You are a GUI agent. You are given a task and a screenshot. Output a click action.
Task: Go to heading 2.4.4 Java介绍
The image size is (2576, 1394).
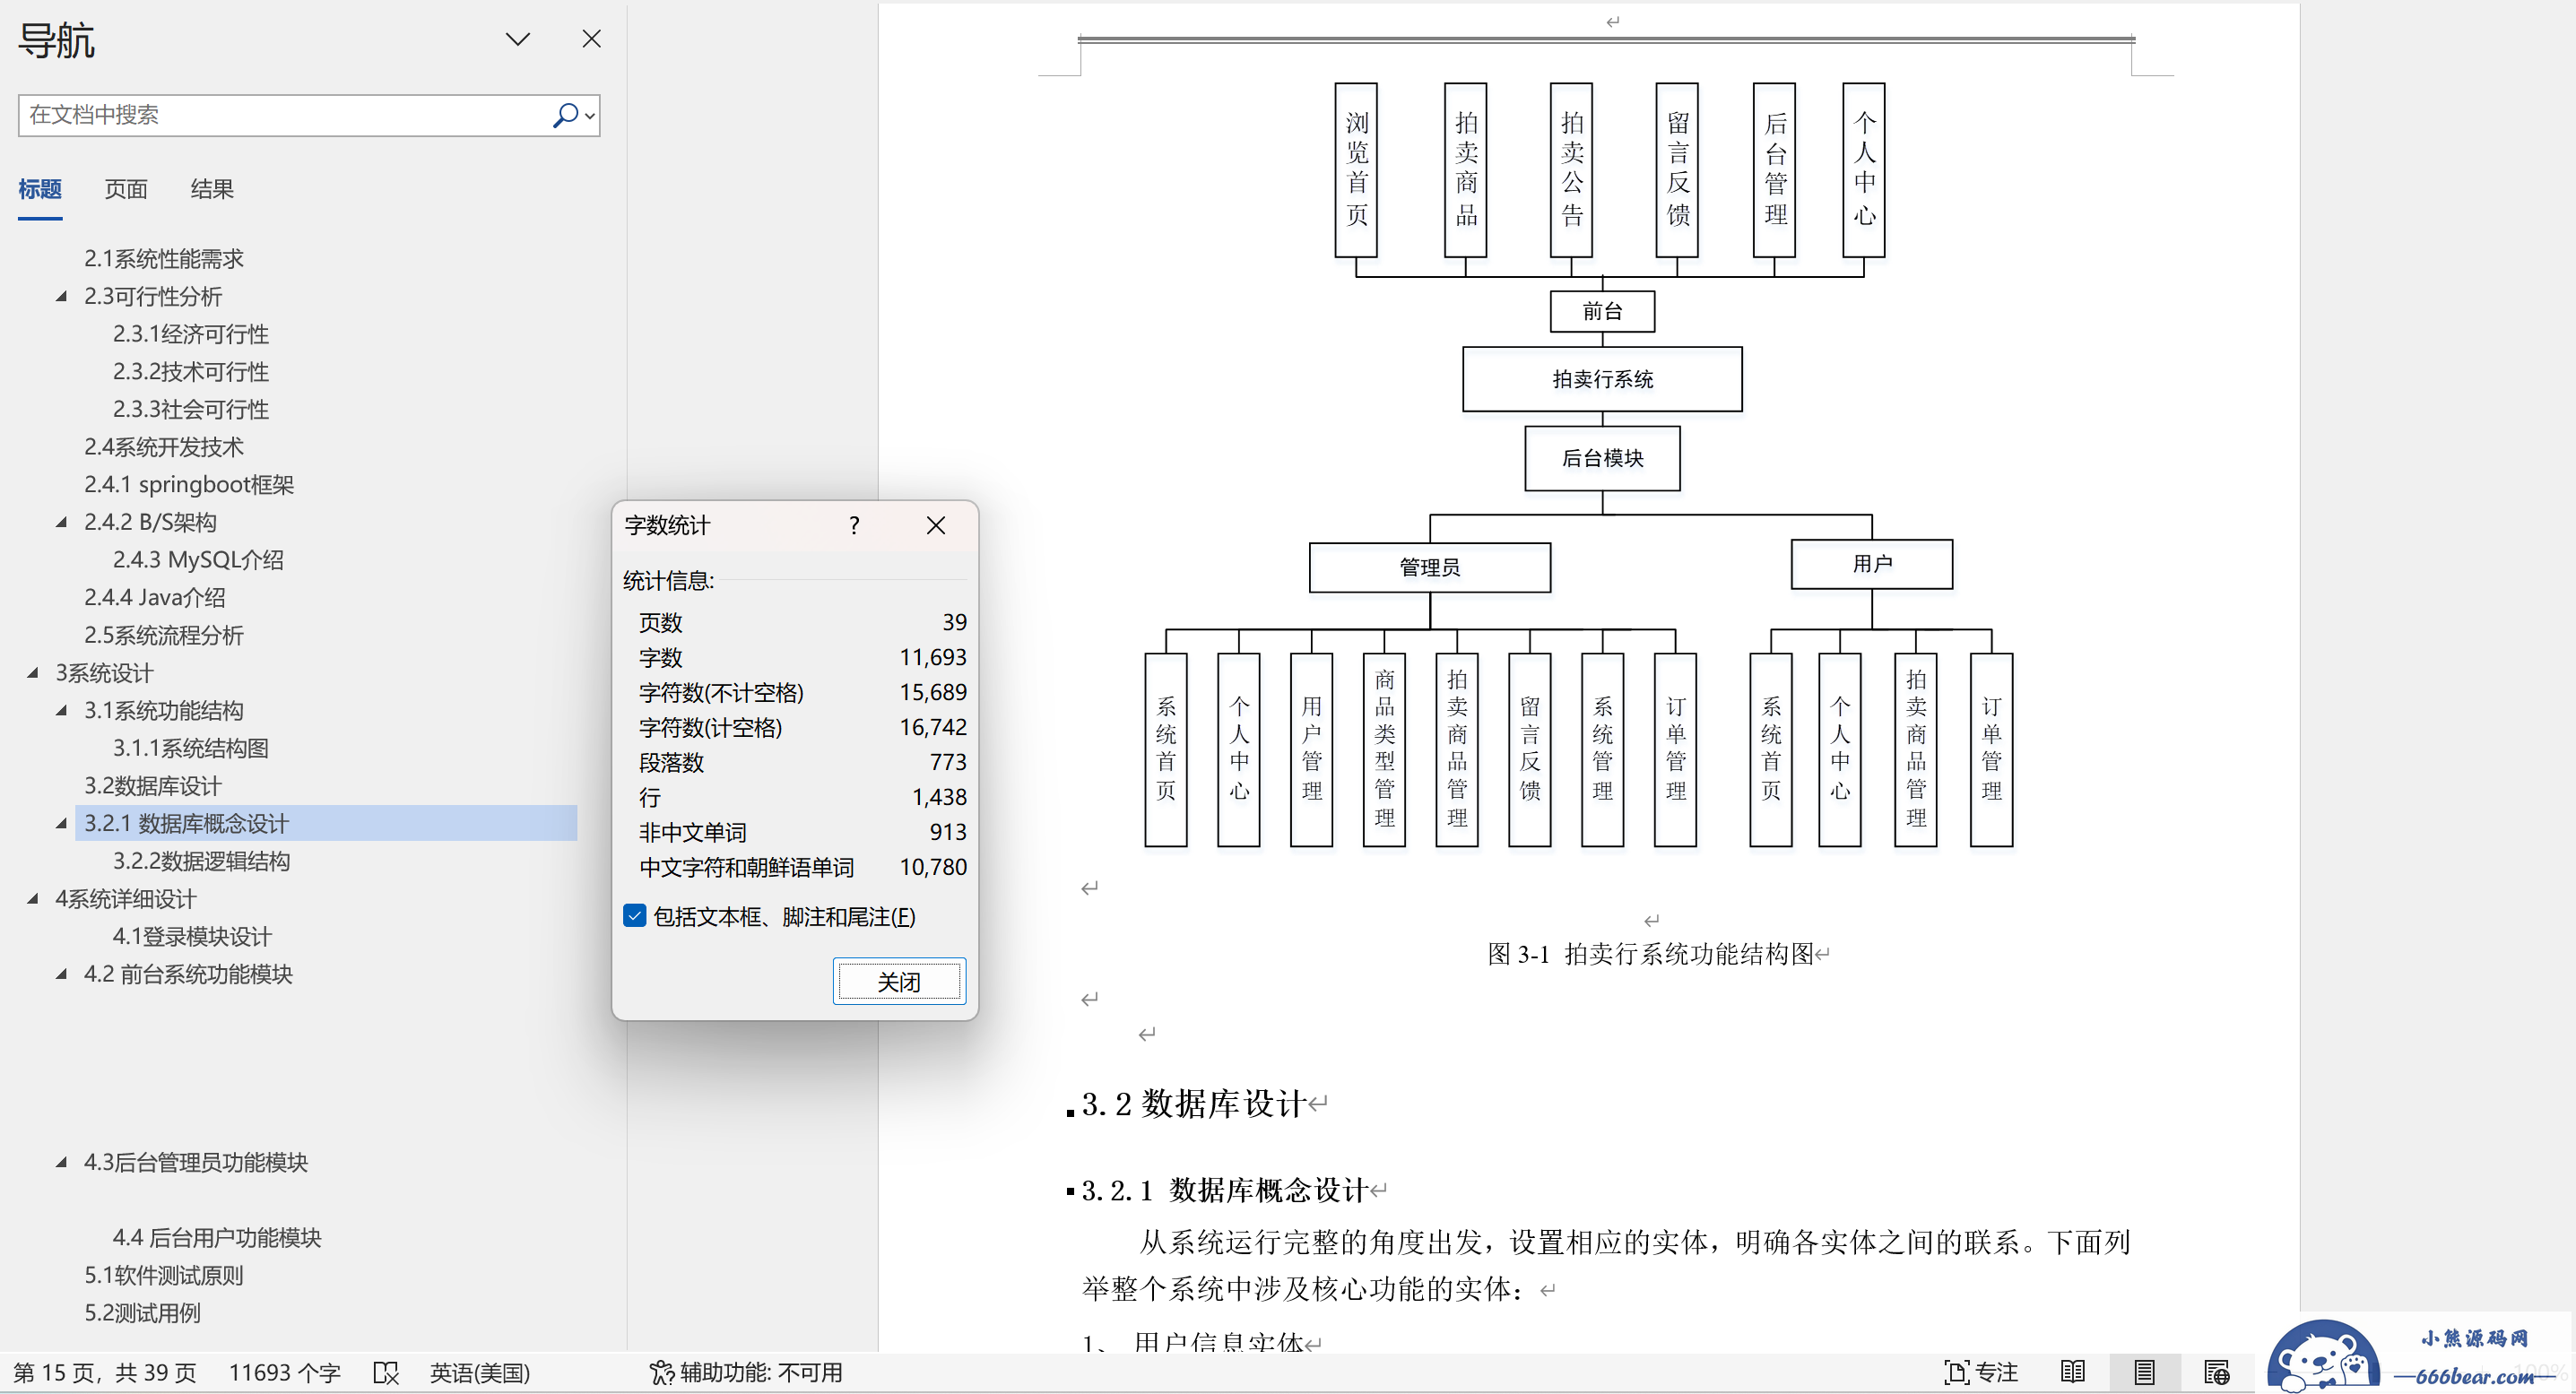(155, 598)
